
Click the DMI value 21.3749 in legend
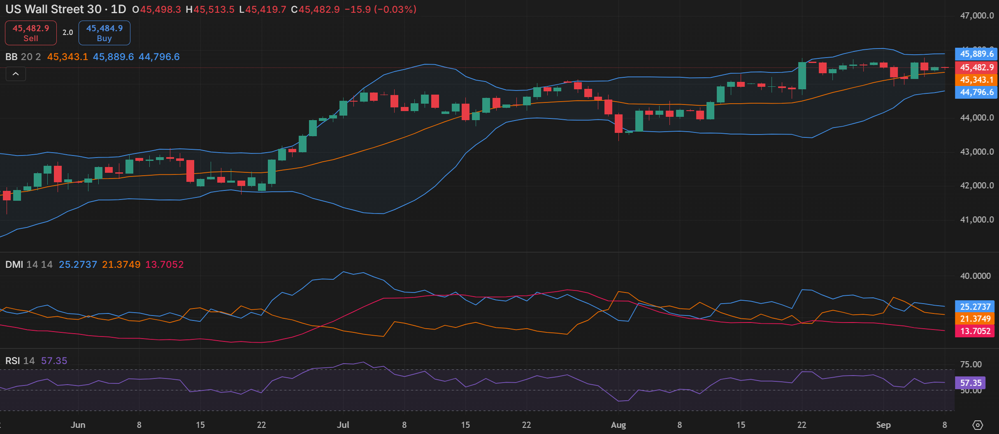click(121, 265)
